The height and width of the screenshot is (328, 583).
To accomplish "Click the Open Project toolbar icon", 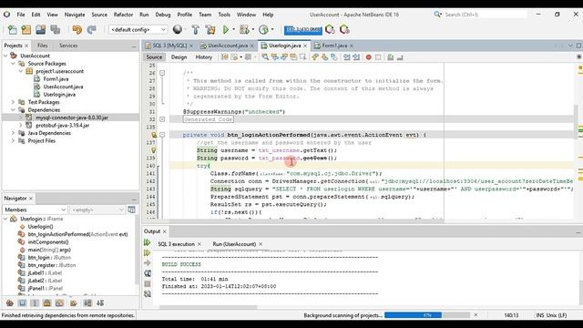I will coord(40,29).
